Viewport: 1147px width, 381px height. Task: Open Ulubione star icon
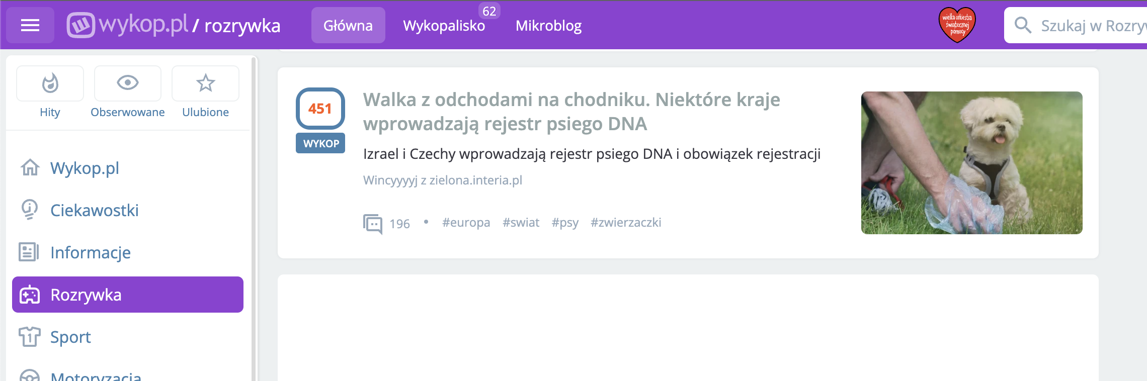click(x=205, y=83)
